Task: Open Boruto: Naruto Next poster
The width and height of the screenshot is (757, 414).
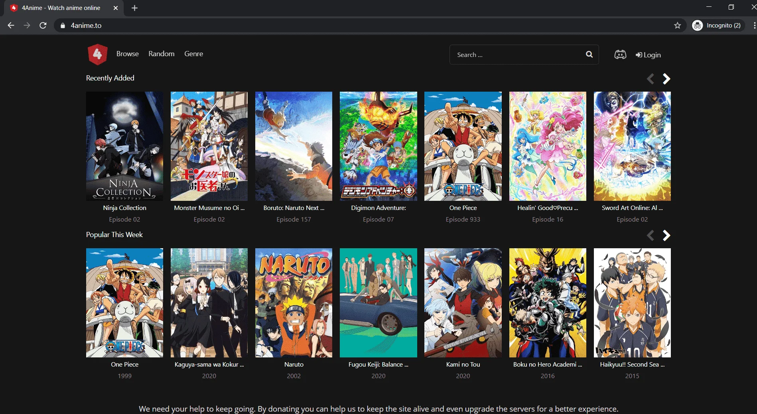Action: (x=294, y=146)
